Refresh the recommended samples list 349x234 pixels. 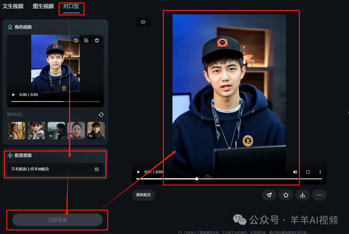coord(101,115)
